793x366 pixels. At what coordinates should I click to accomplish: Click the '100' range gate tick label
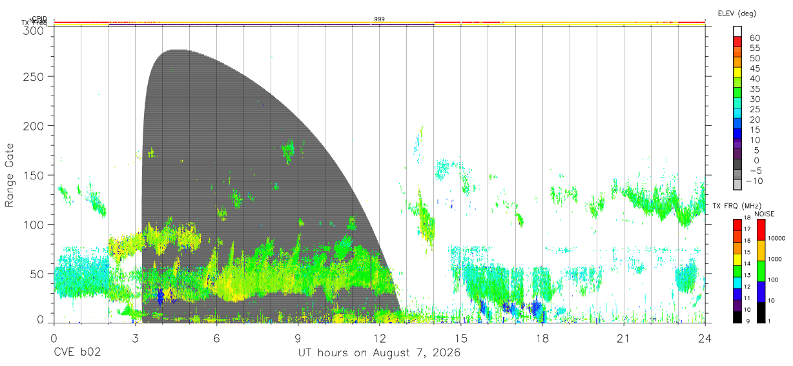pos(32,224)
